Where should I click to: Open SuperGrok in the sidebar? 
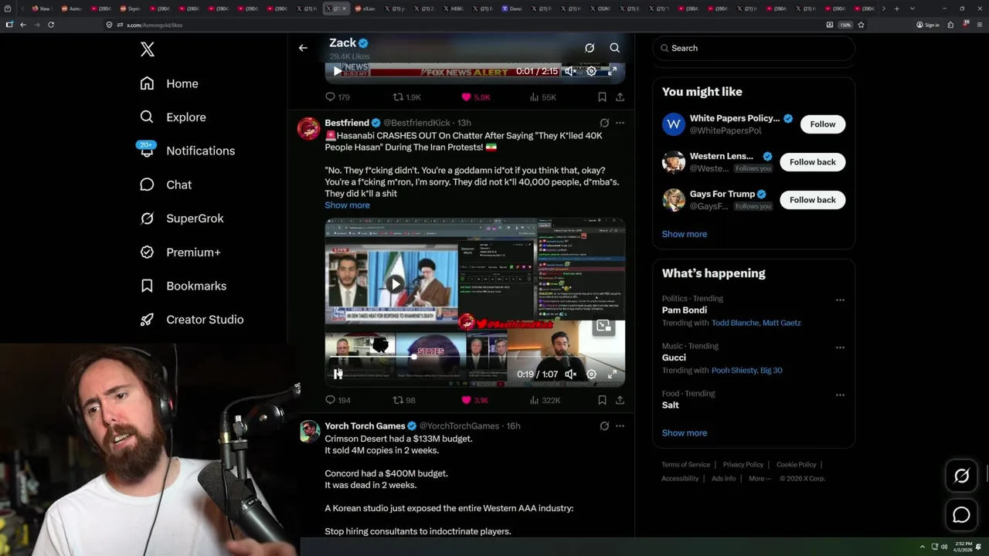[182, 219]
